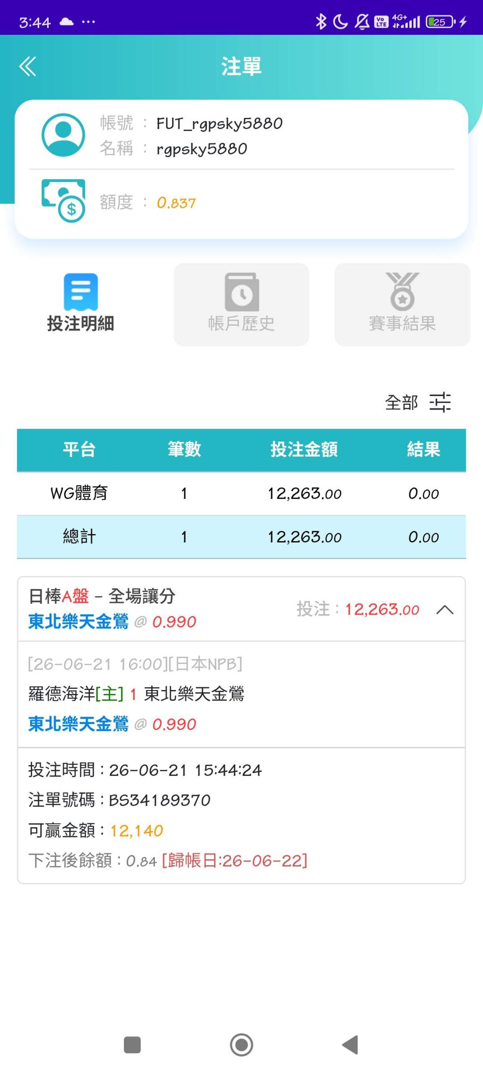This screenshot has width=483, height=1073.
Task: Tap the 額度 0.837 balance value
Action: click(x=176, y=203)
